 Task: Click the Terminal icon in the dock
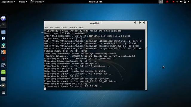point(3,25)
